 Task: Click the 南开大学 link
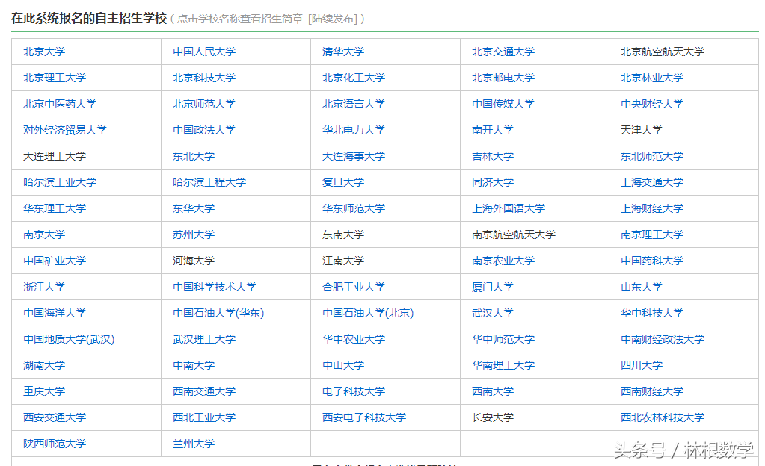pyautogui.click(x=493, y=130)
